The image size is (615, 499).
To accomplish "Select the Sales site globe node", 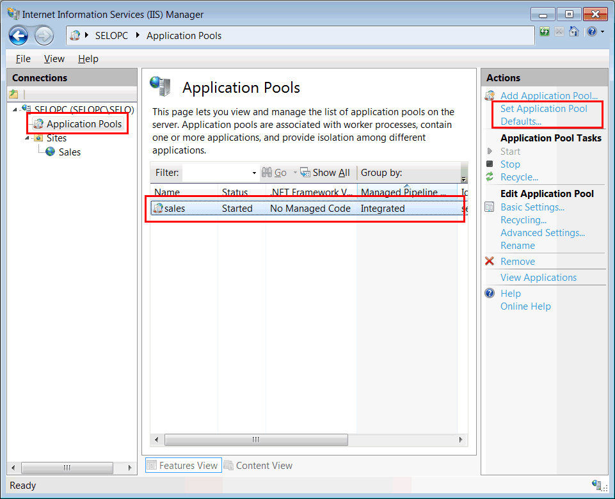I will click(x=69, y=152).
